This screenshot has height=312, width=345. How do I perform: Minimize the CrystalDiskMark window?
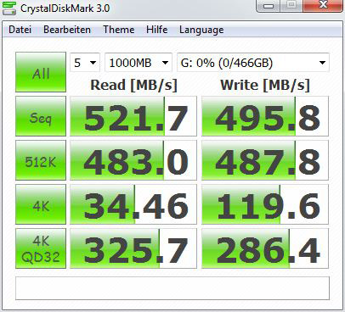coord(269,5)
